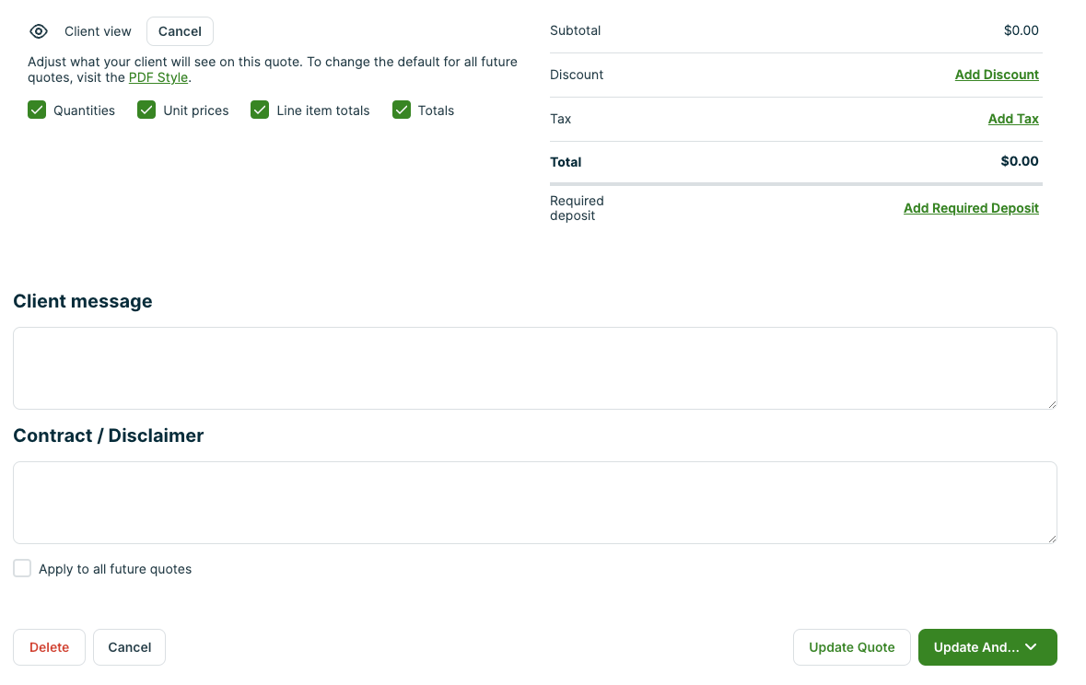Click the Quantities label text
The height and width of the screenshot is (685, 1086).
coord(84,110)
